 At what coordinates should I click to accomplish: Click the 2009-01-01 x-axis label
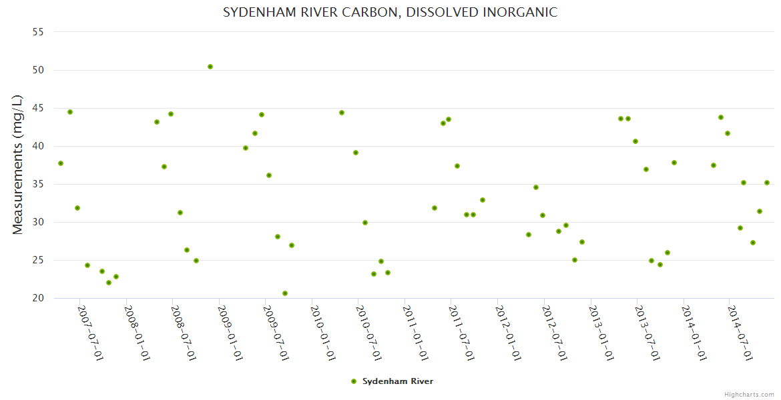click(x=229, y=333)
